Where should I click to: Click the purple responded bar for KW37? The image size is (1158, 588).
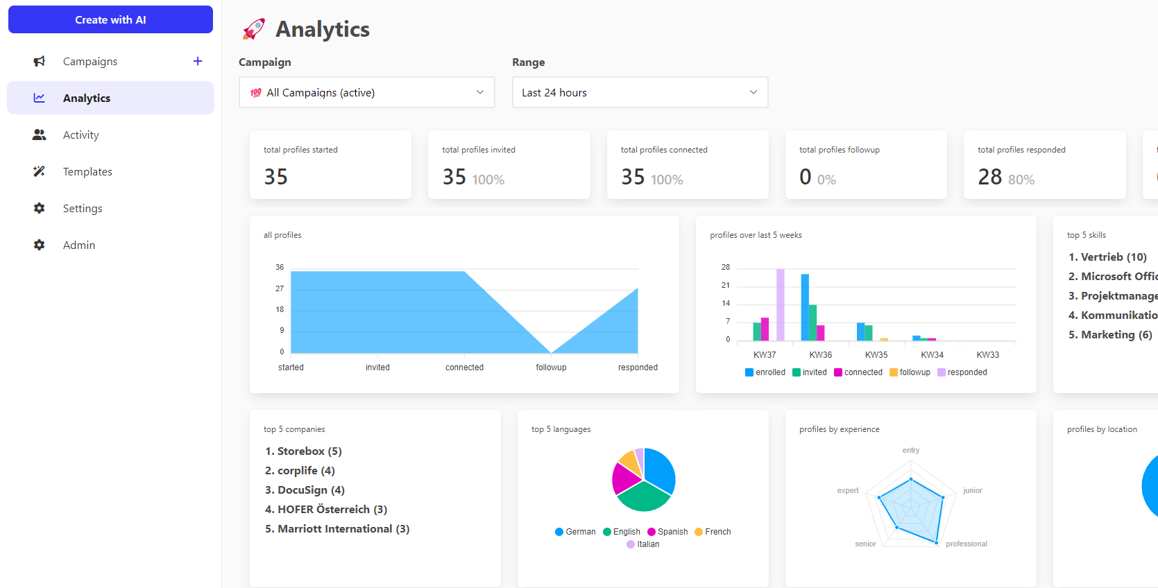pyautogui.click(x=781, y=304)
